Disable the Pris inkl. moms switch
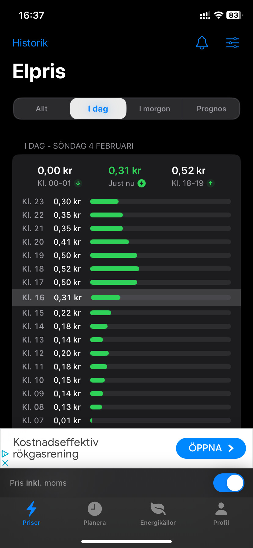 click(229, 483)
